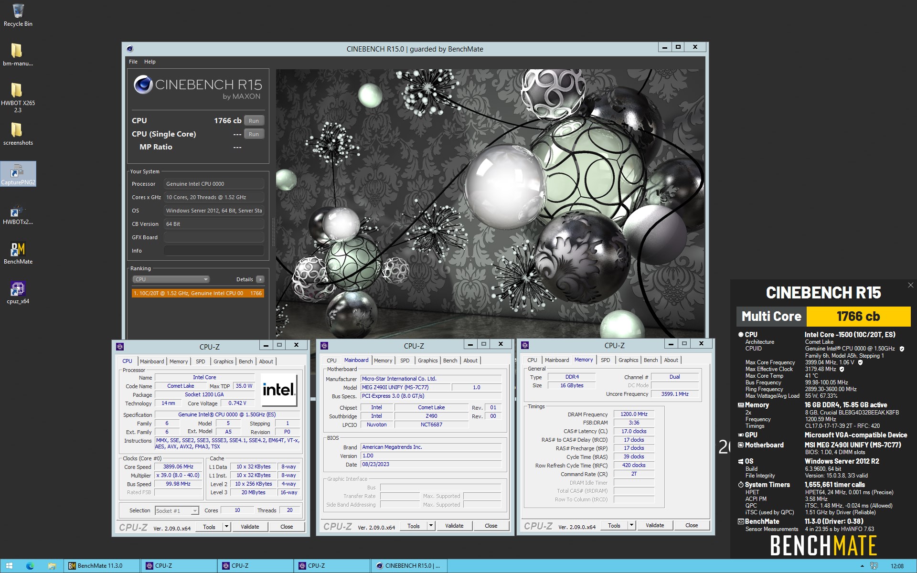
Task: Run the CPU multi-core test
Action: (254, 121)
